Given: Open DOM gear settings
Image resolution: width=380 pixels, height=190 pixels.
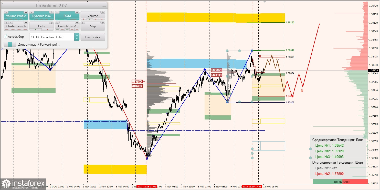Looking at the screenshot, I should pos(77,12).
